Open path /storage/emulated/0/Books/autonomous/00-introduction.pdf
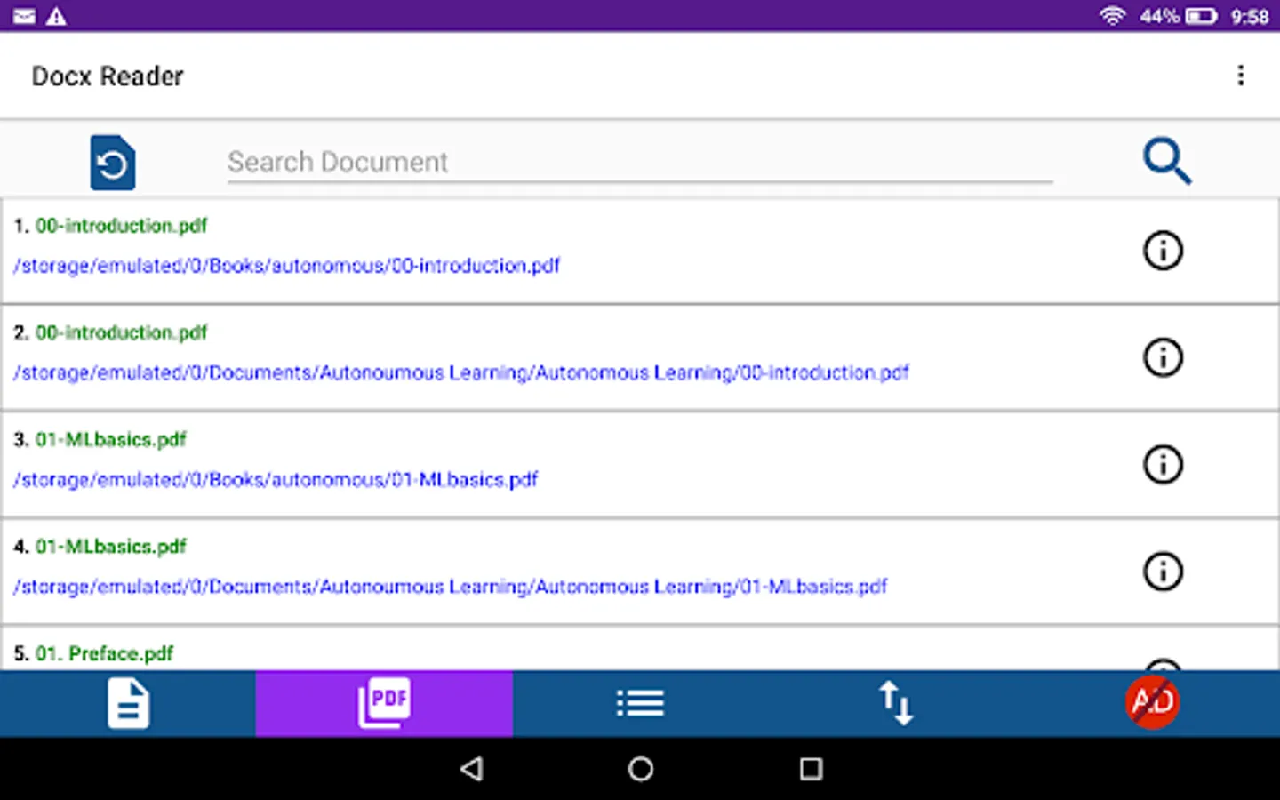 point(286,266)
